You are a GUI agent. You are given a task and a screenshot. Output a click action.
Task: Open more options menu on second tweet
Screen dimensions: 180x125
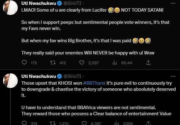coord(173,76)
